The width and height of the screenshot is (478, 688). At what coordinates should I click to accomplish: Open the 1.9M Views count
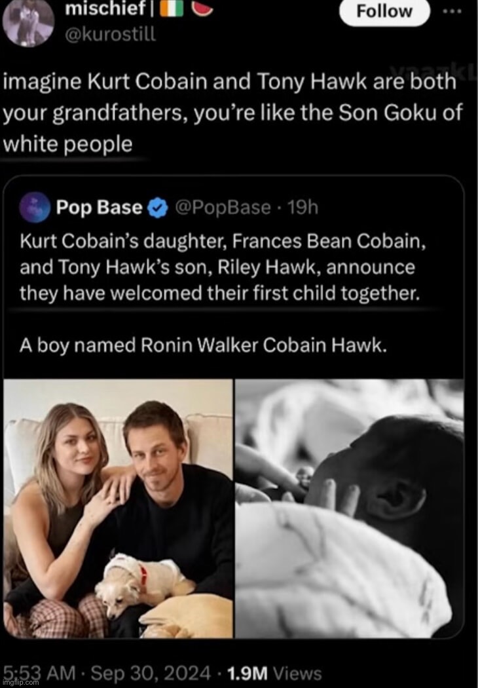pyautogui.click(x=274, y=673)
